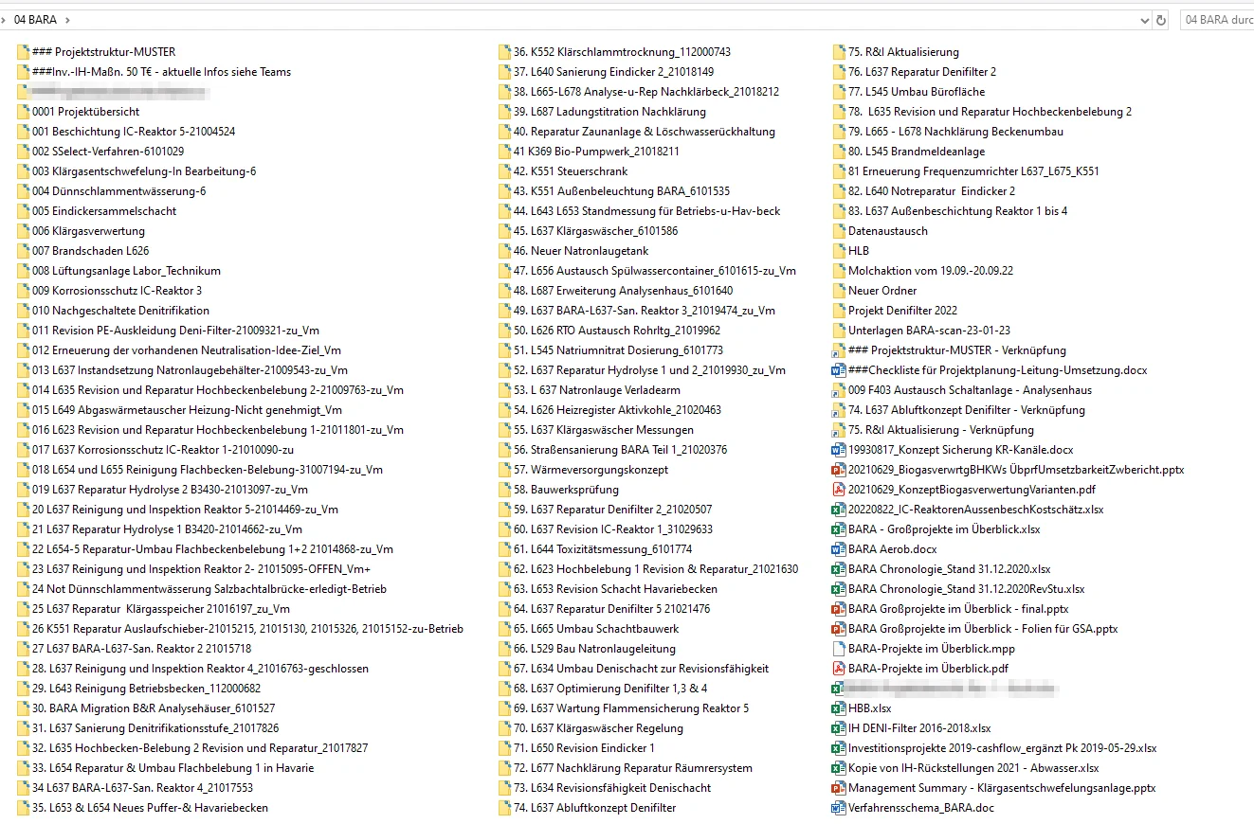The height and width of the screenshot is (824, 1254).
Task: Open the address bar history dropdown arrow
Action: click(x=1145, y=20)
